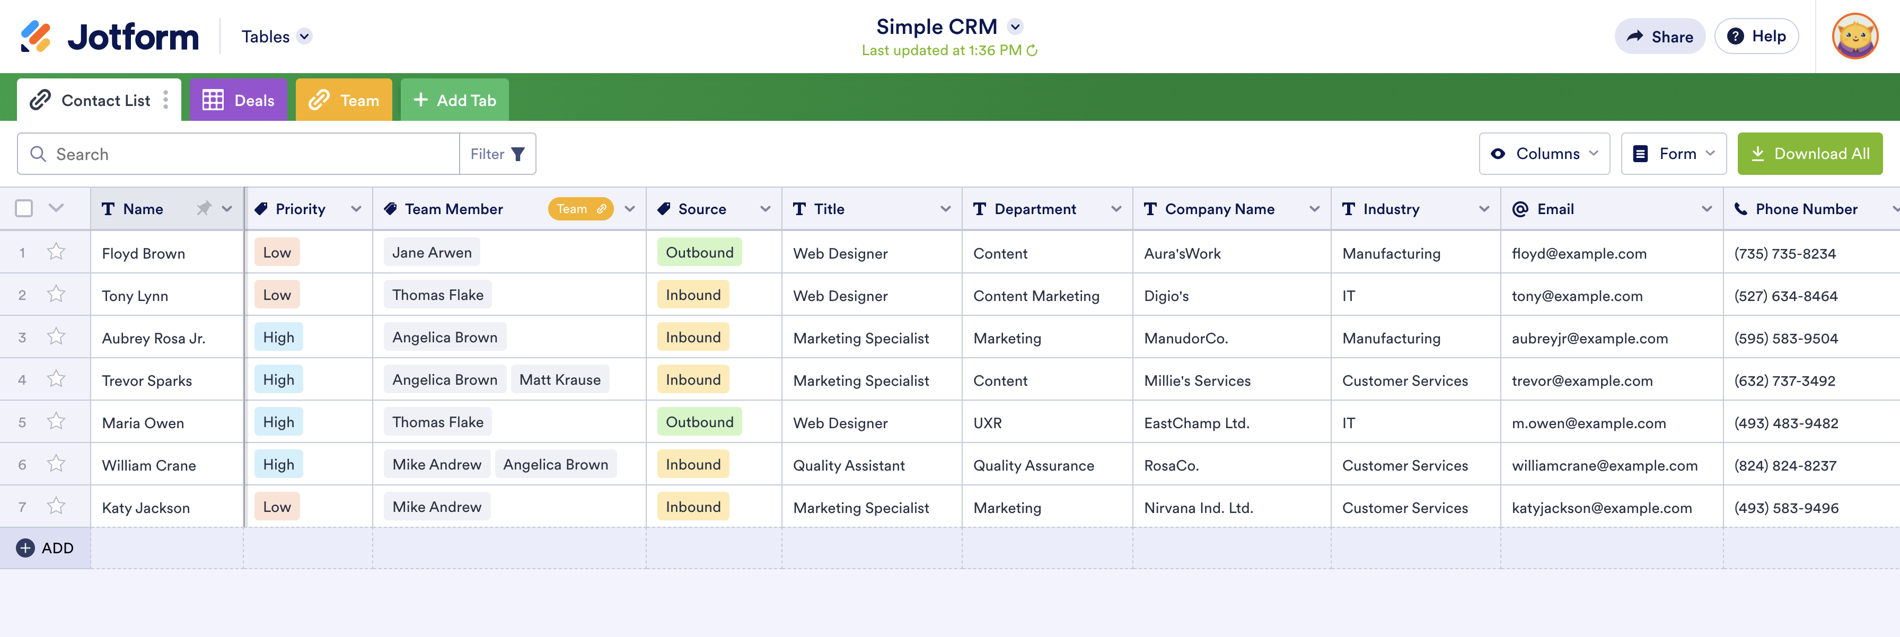The height and width of the screenshot is (637, 1900).
Task: Open Contact List tab options (three dots)
Action: (166, 100)
